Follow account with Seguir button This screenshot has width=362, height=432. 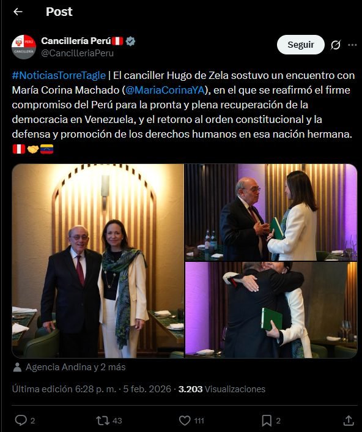(301, 45)
